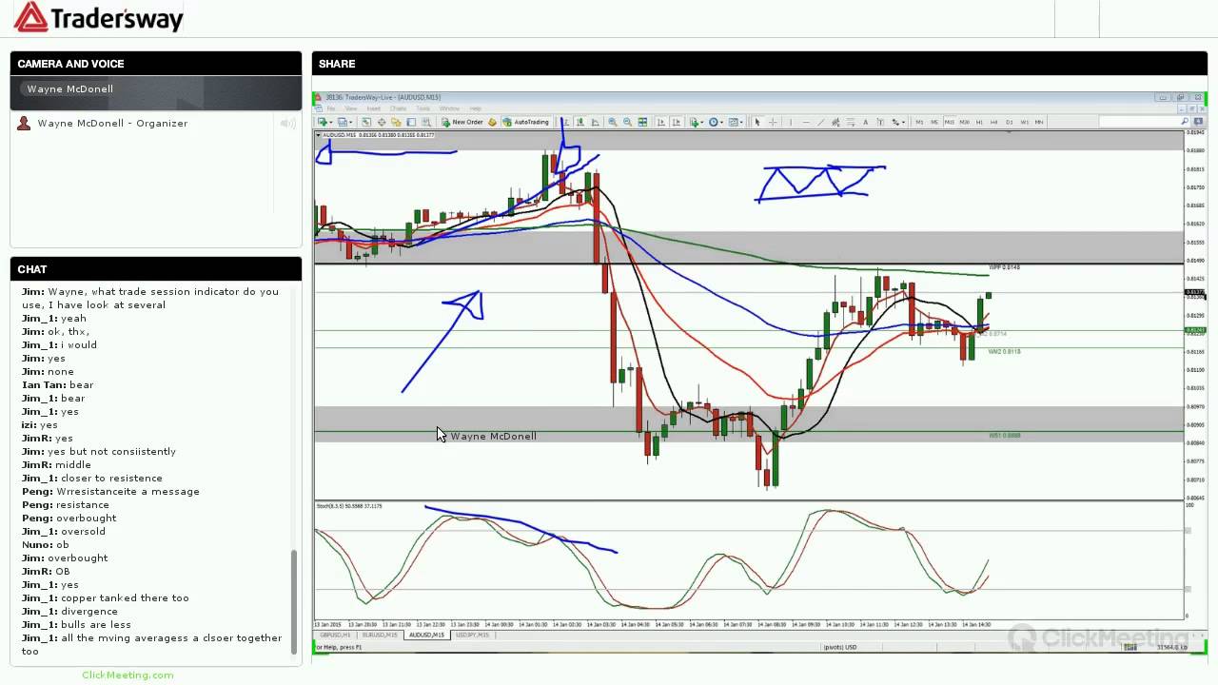This screenshot has height=685, width=1218.
Task: Toggle chart auto scroll icon
Action: 660,122
